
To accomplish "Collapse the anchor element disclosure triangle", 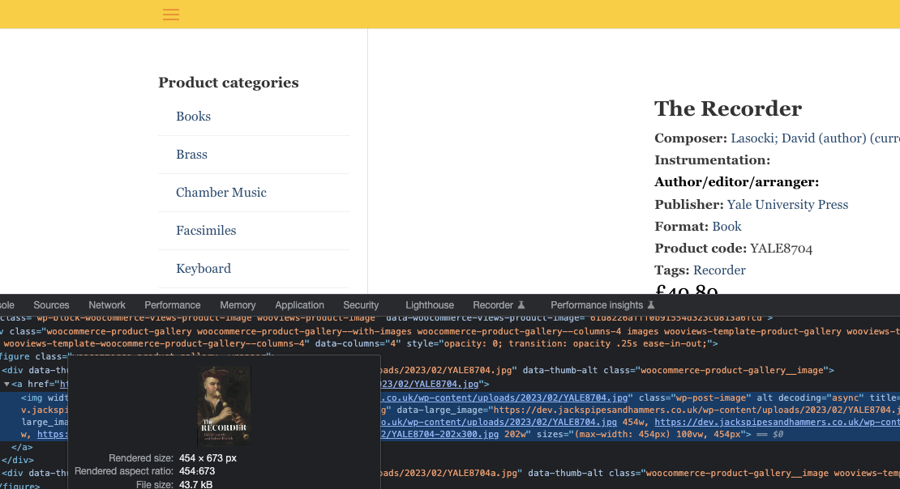I will [x=6, y=384].
